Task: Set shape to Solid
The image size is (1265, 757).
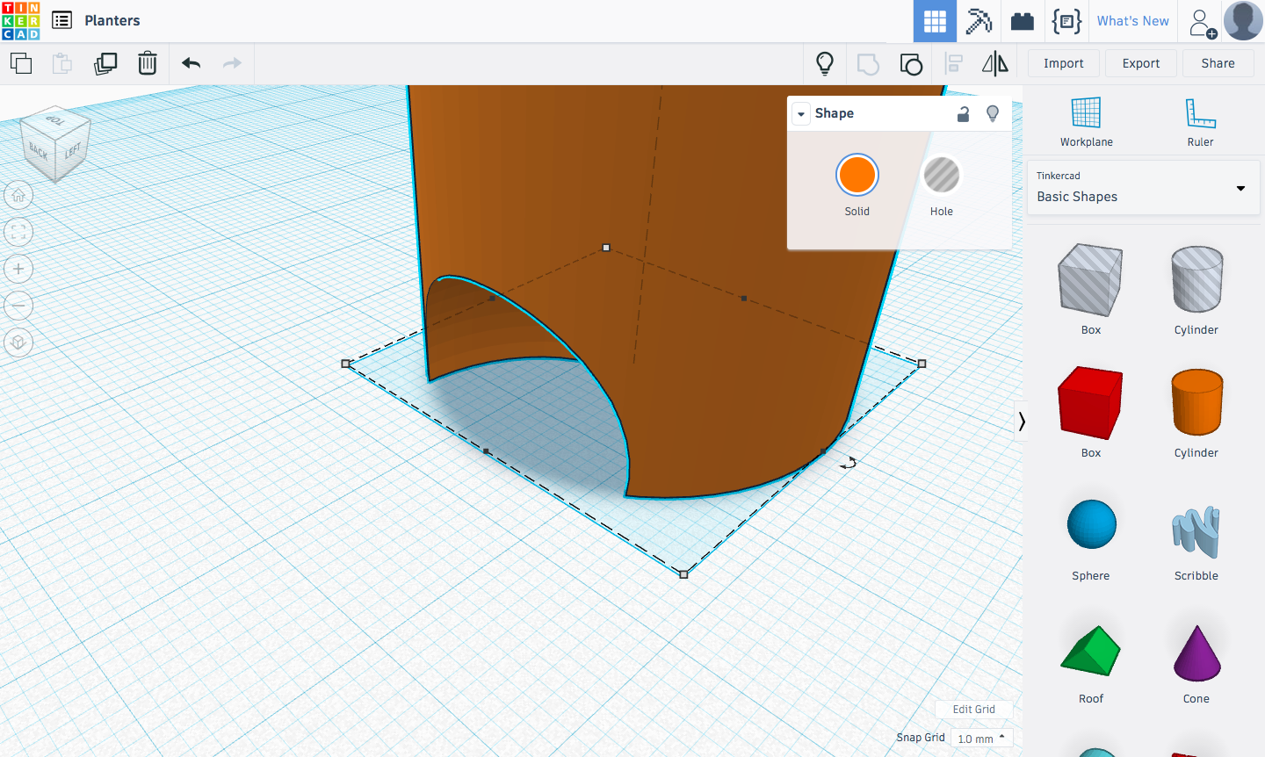Action: click(x=857, y=175)
